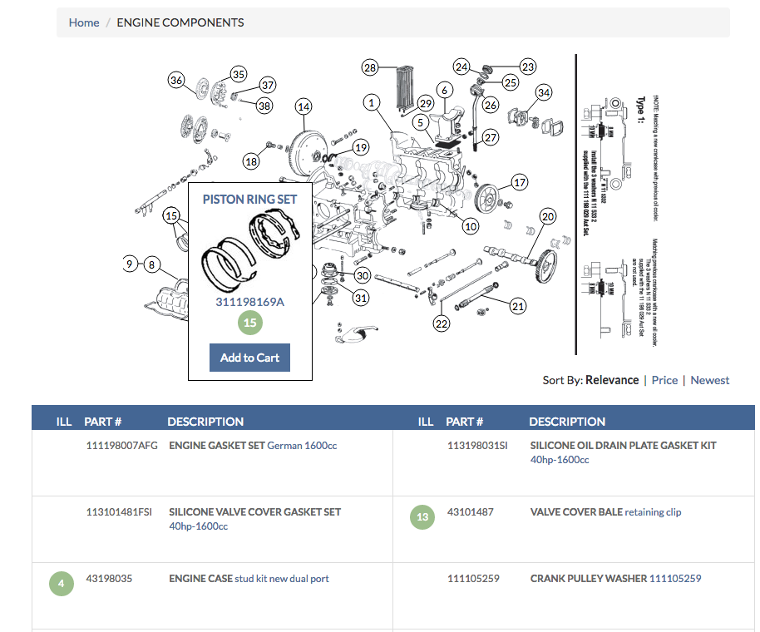Image resolution: width=760 pixels, height=632 pixels.
Task: Select callout 20 near the cam gear
Action: 548,216
